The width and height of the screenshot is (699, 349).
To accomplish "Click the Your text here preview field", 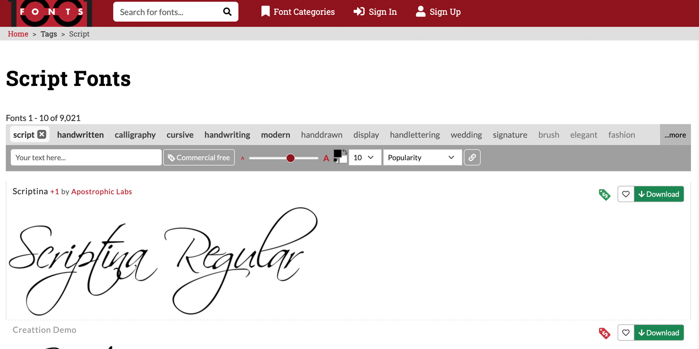I will point(86,157).
